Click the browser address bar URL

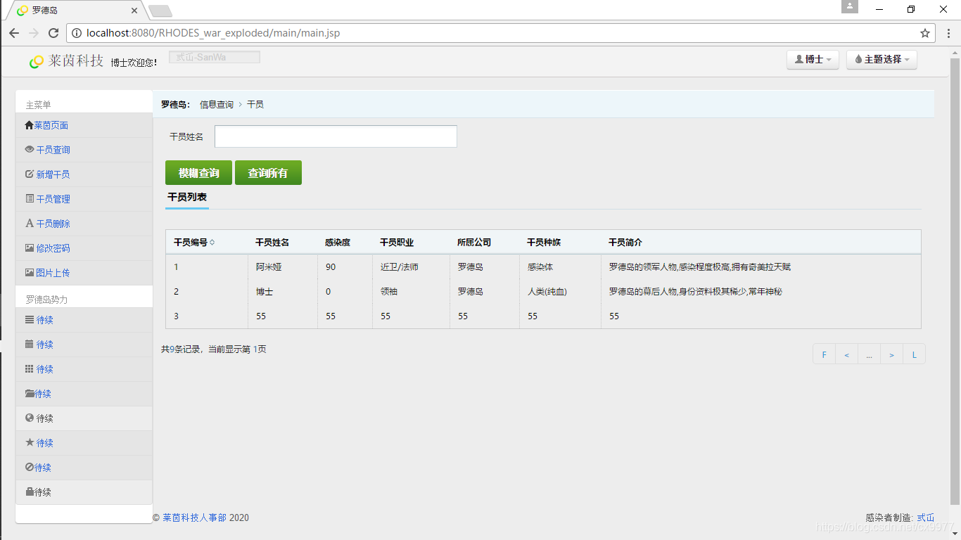click(x=212, y=33)
